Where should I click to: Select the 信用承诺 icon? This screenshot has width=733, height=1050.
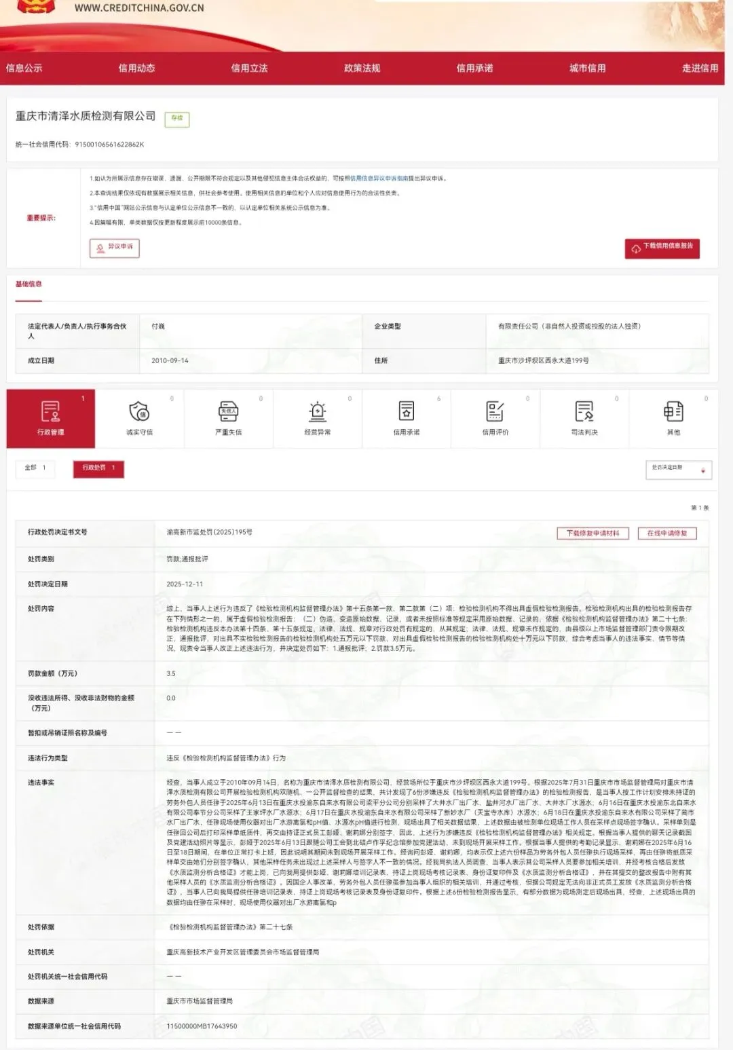pyautogui.click(x=406, y=411)
